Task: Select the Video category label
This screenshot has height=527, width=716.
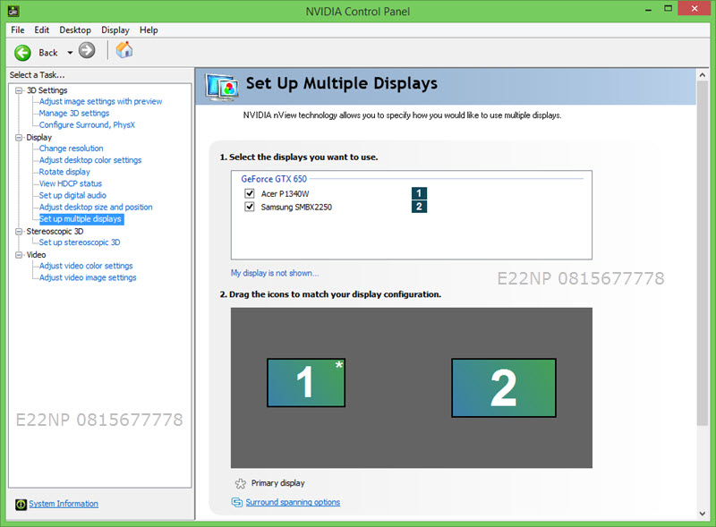Action: pos(36,255)
